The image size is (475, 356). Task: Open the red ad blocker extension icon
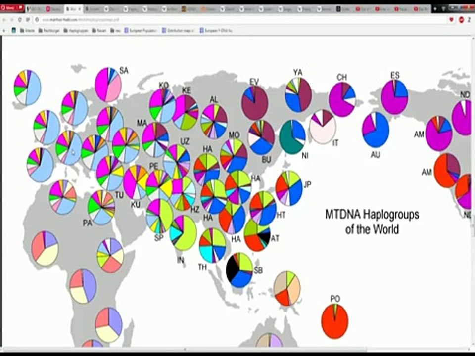[x=461, y=20]
